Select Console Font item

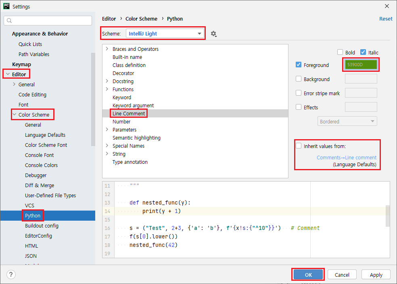point(39,155)
